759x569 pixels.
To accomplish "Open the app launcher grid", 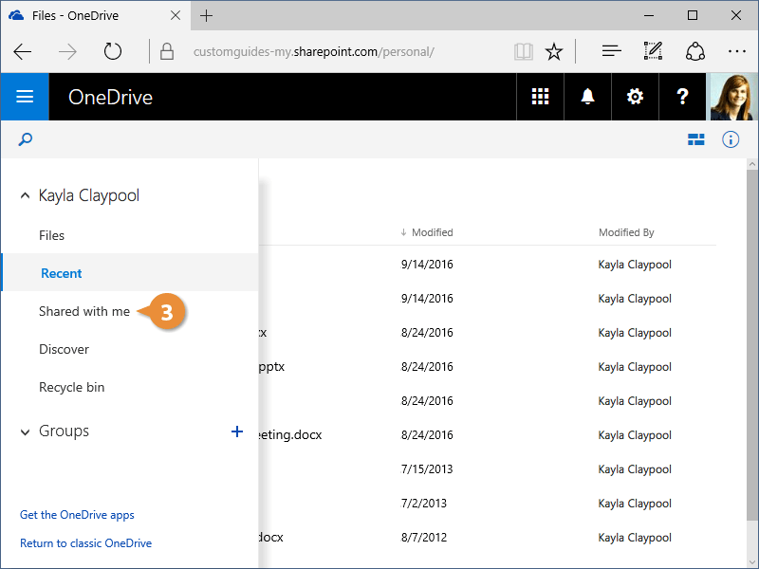I will coord(540,97).
